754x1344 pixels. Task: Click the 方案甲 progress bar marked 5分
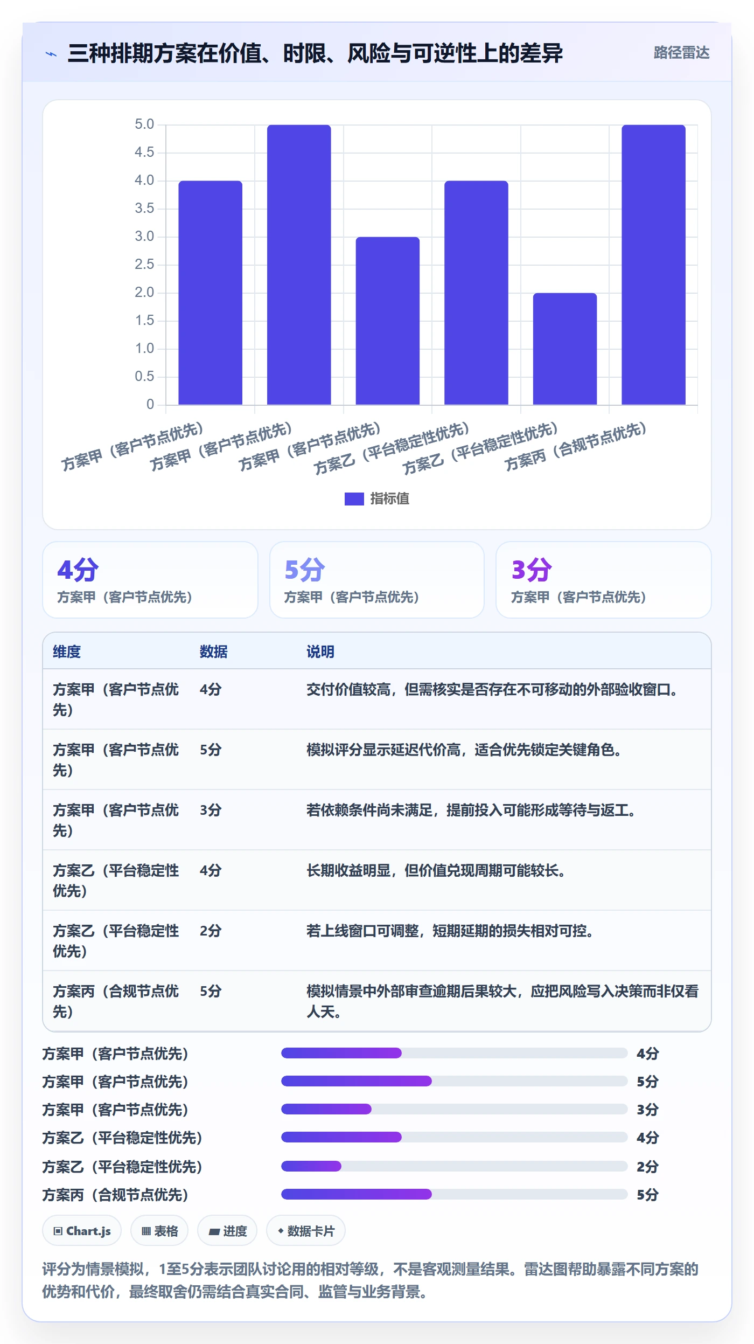click(x=454, y=1081)
